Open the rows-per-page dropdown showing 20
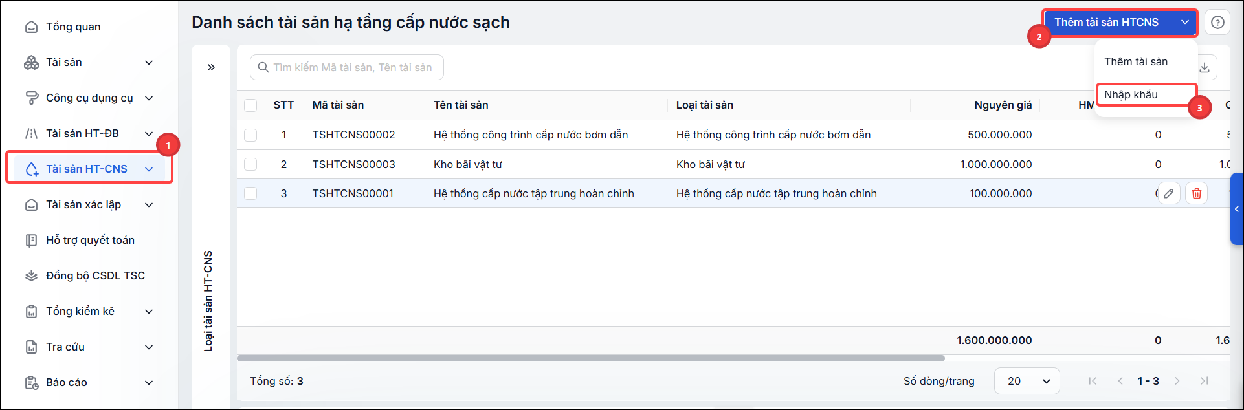The width and height of the screenshot is (1244, 410). [1027, 381]
